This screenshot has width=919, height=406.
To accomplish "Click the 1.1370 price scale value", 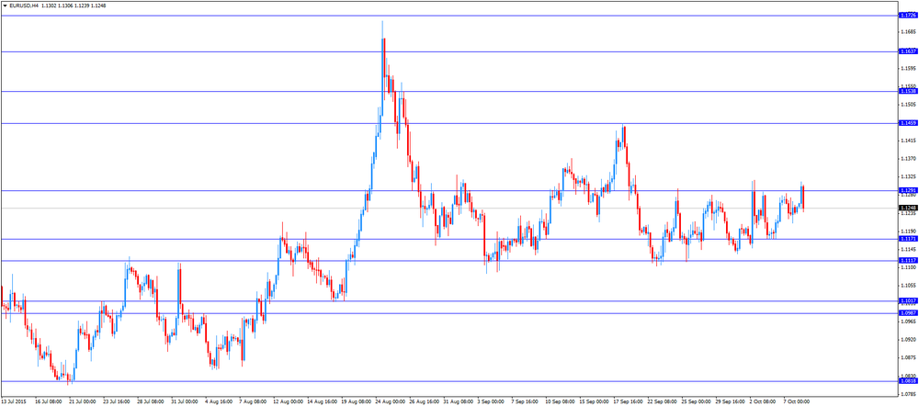I will click(907, 159).
